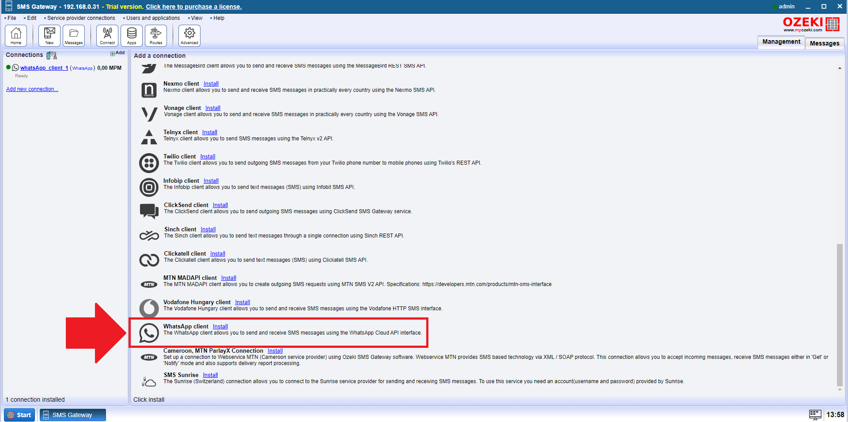Click the Connect antenna toolbar icon
This screenshot has width=848, height=422.
click(x=107, y=36)
